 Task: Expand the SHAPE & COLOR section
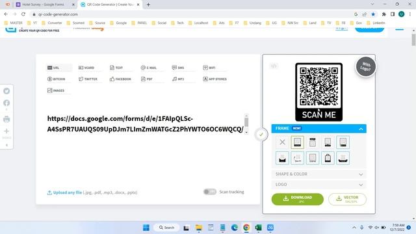click(318, 174)
